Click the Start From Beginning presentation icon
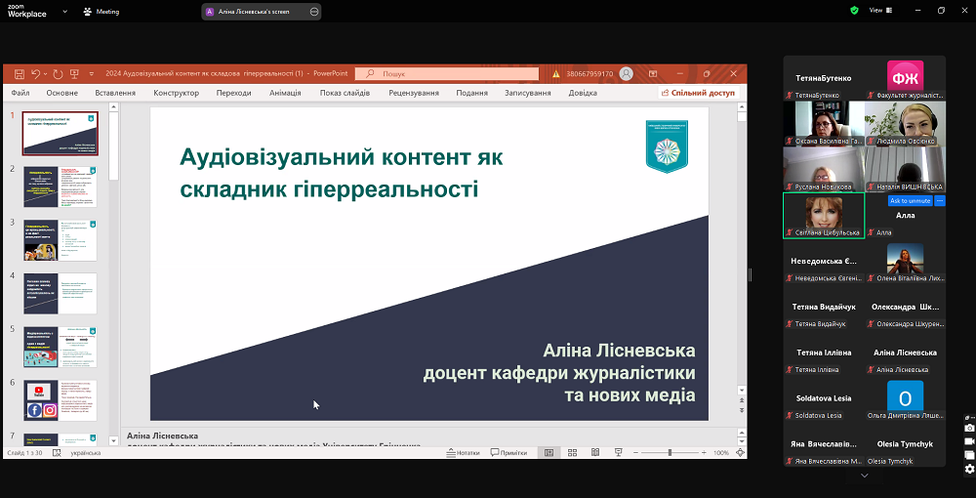 click(73, 73)
